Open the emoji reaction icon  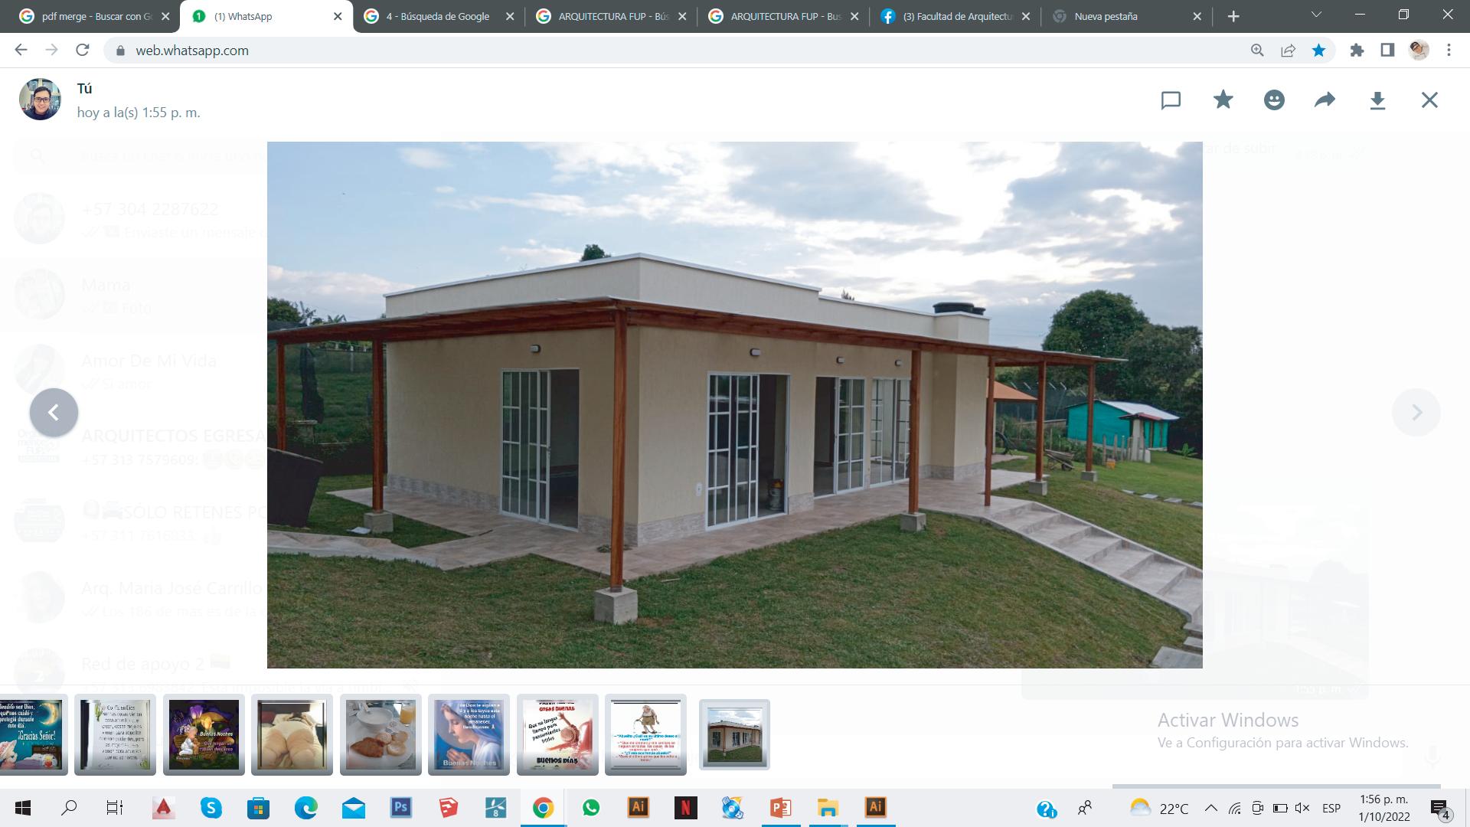point(1274,100)
